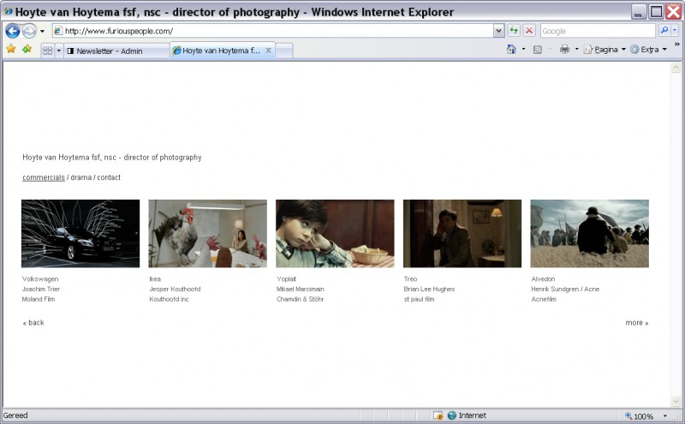Click the Joachim Trier text
The image size is (685, 424).
click(41, 289)
